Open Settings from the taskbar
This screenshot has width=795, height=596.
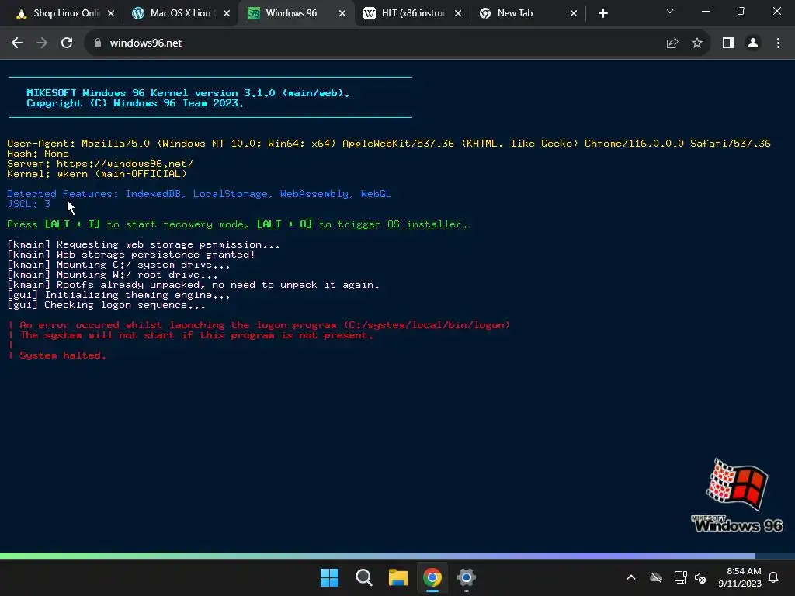click(466, 577)
